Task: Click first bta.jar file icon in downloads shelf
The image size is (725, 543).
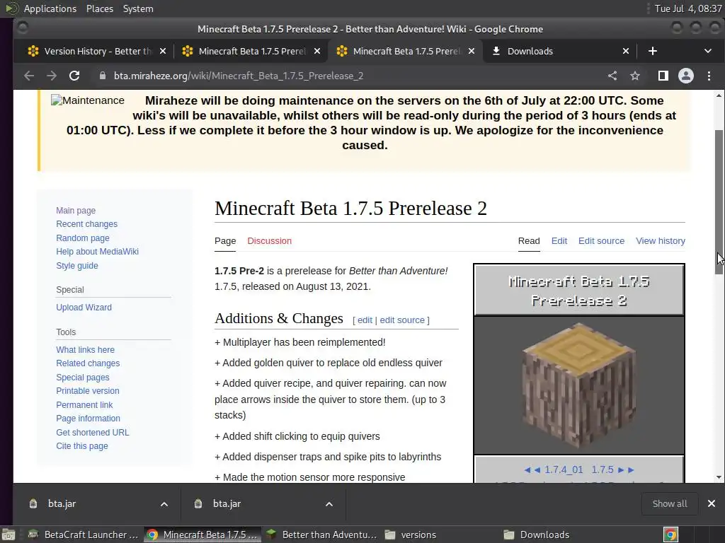Action: click(33, 503)
